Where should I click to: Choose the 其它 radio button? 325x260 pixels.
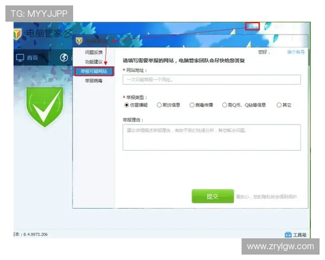279,105
